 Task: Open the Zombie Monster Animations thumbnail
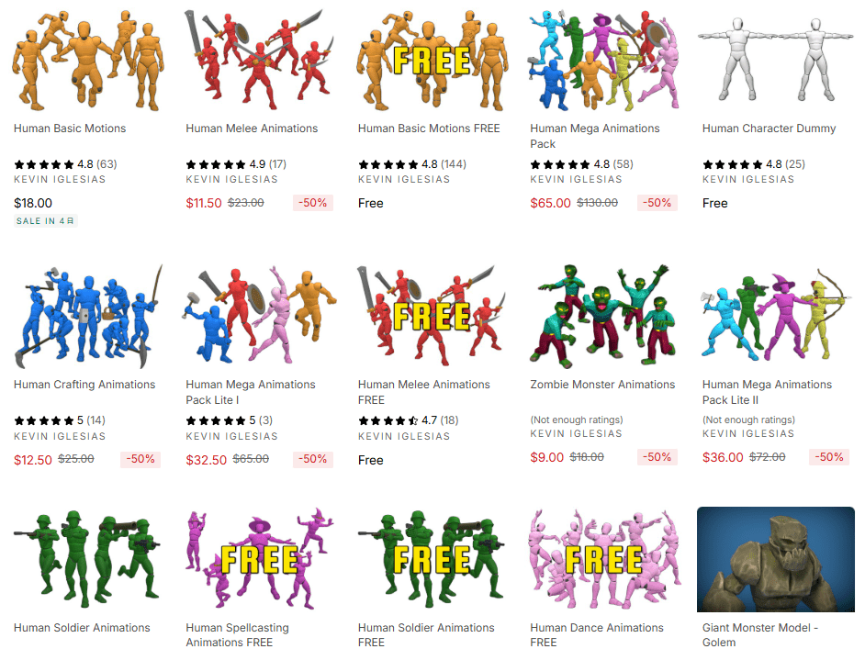(603, 316)
